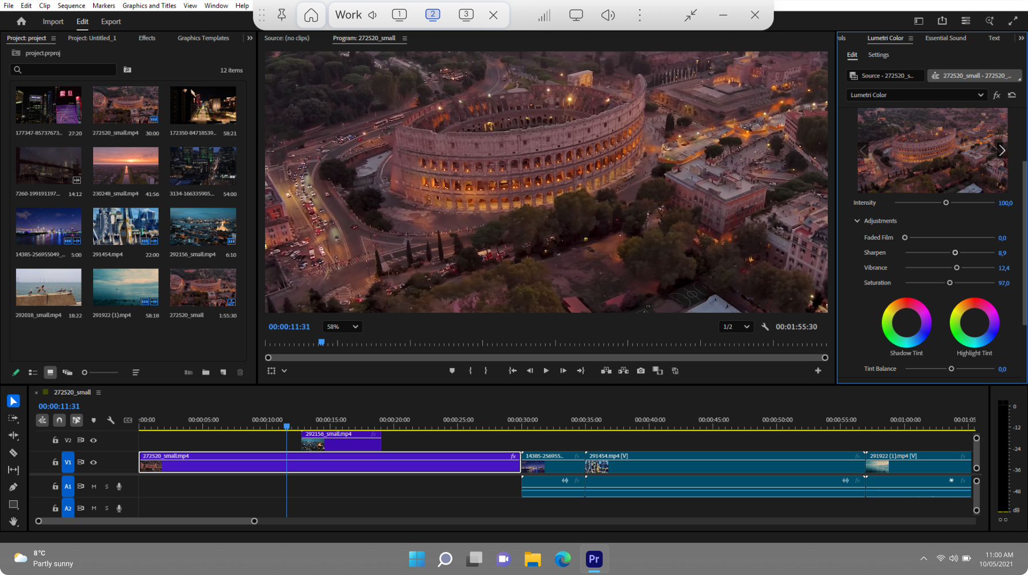Click Mark Out in Program monitor
This screenshot has height=575, width=1028.
pos(486,371)
